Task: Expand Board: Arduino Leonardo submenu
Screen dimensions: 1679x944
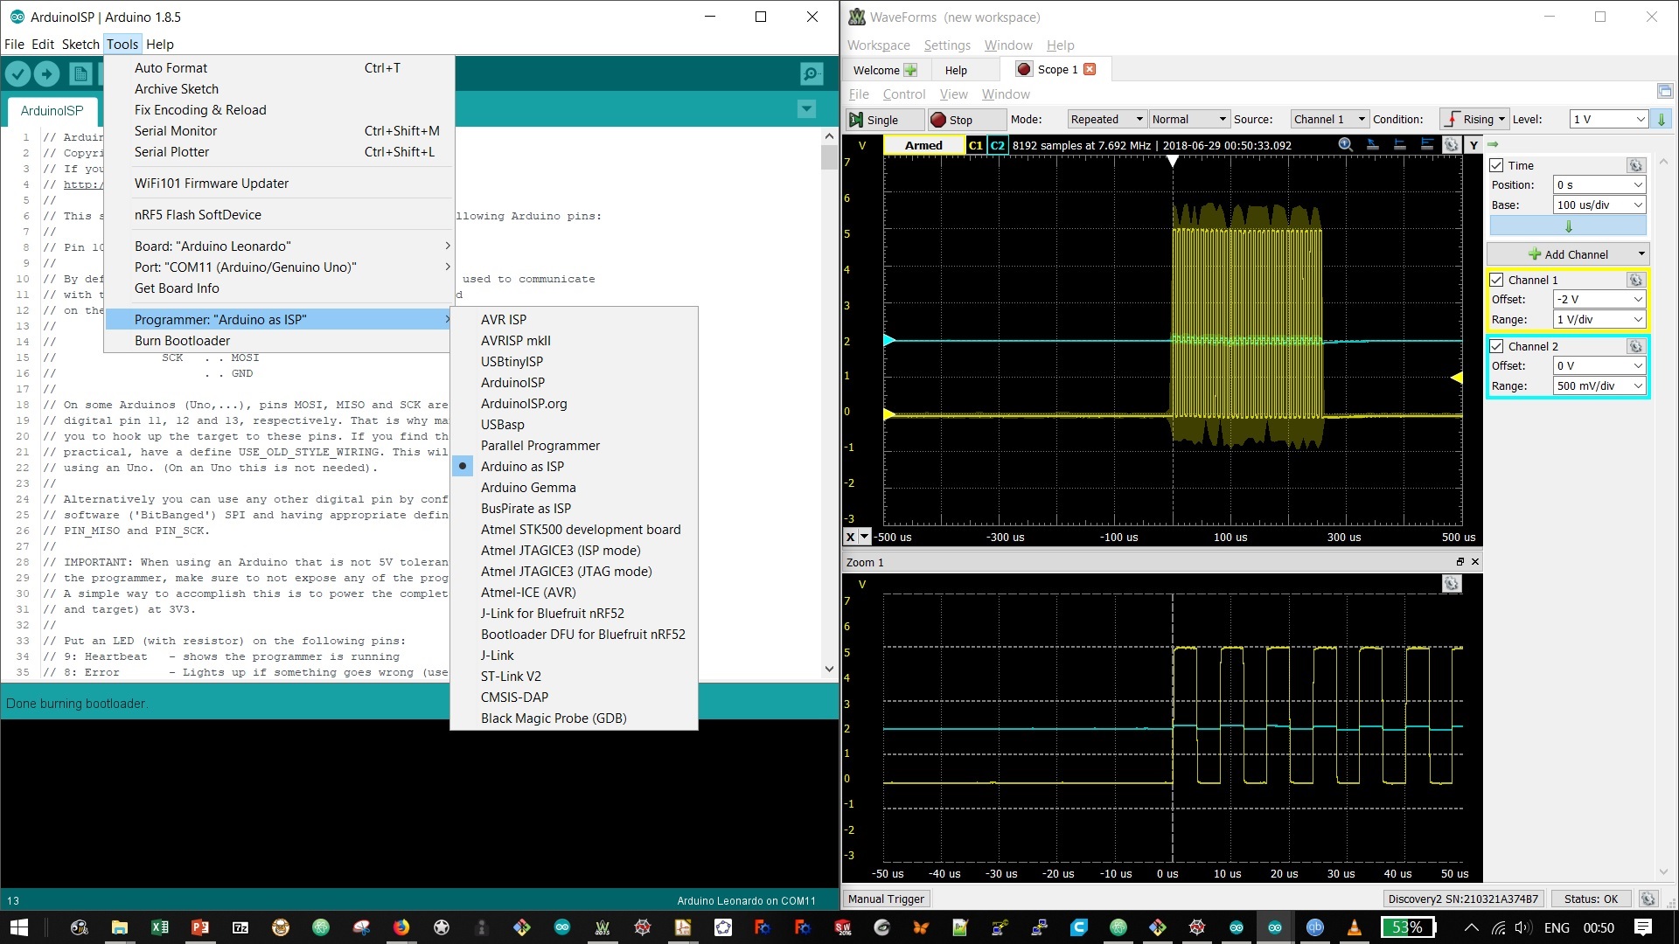Action: (x=279, y=246)
